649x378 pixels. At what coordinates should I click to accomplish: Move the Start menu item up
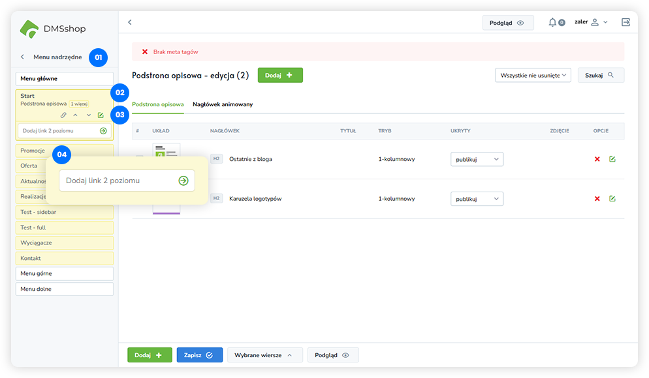75,115
